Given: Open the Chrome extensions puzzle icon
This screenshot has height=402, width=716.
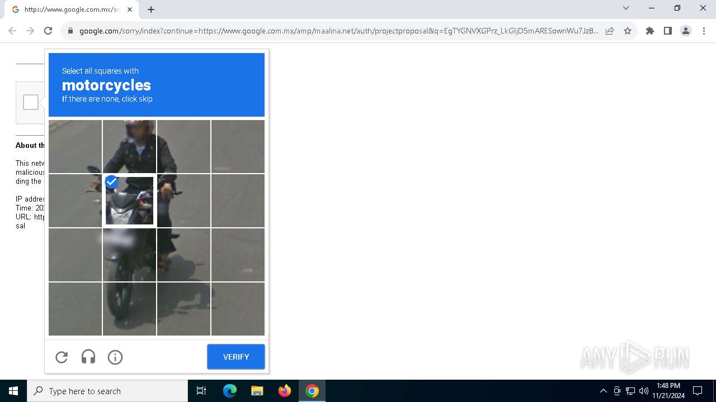Looking at the screenshot, I should tap(649, 31).
